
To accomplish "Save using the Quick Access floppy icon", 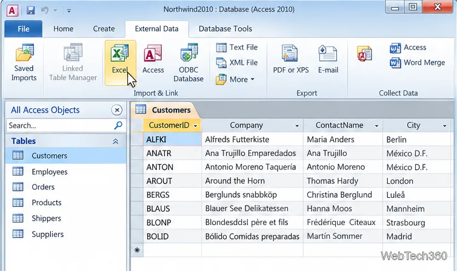I will click(x=30, y=10).
